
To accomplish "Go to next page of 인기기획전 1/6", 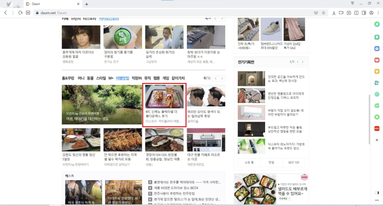I will [x=303, y=62].
